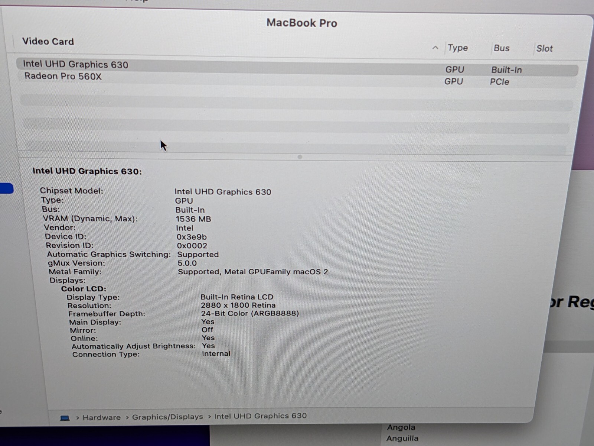The image size is (594, 446).
Task: Click the Mirror value Off
Action: (208, 330)
